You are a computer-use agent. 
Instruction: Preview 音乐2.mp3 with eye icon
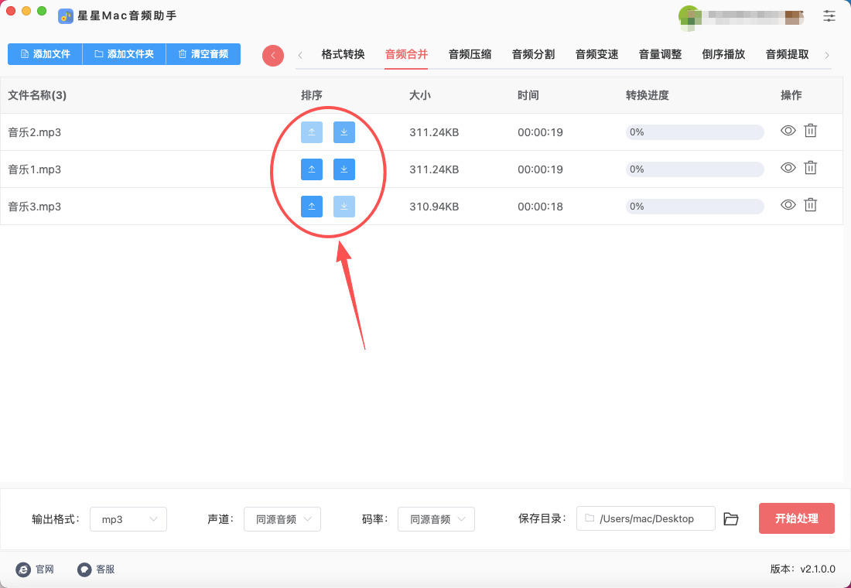788,131
